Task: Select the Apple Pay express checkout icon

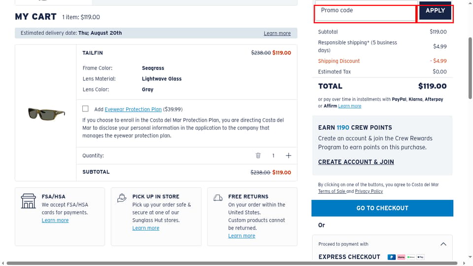Action: [x=420, y=257]
